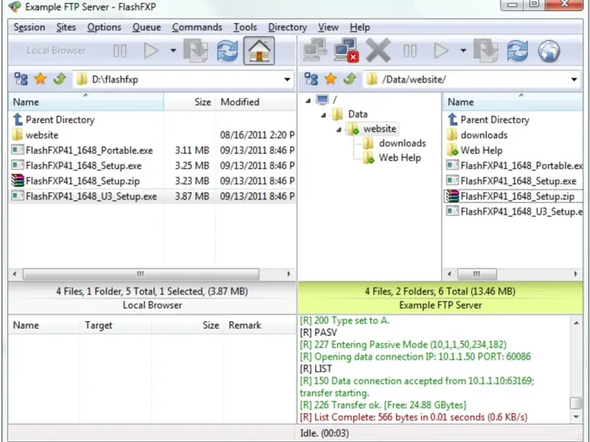Image resolution: width=590 pixels, height=442 pixels.
Task: Toggle the remote folder tree view icon
Action: 311,80
